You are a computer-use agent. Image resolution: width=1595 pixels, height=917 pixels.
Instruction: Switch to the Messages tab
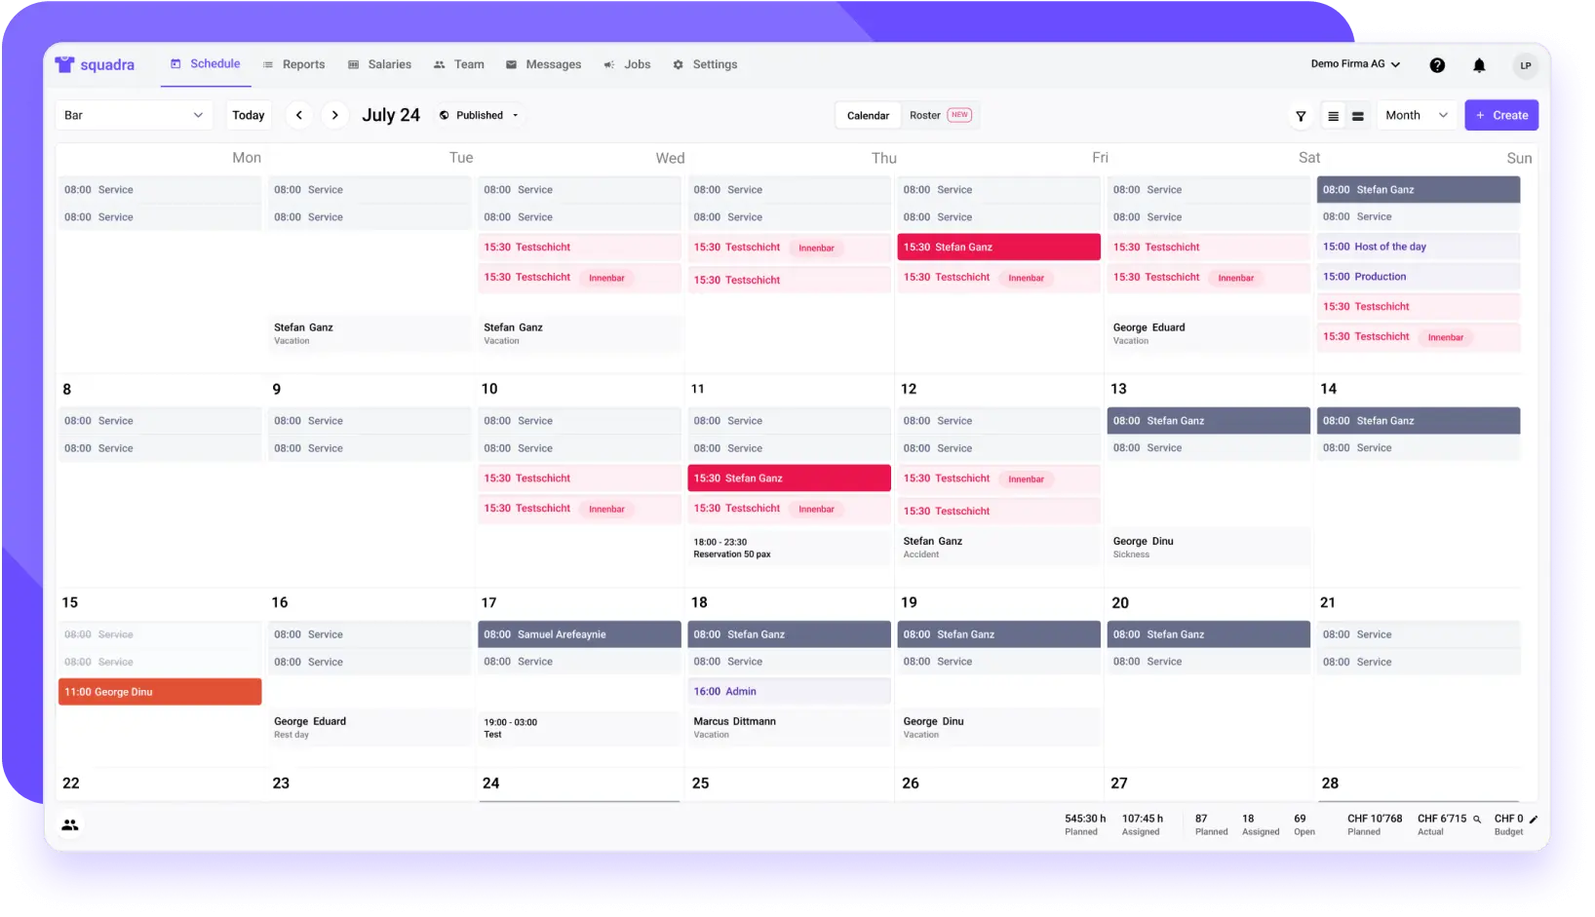tap(553, 64)
